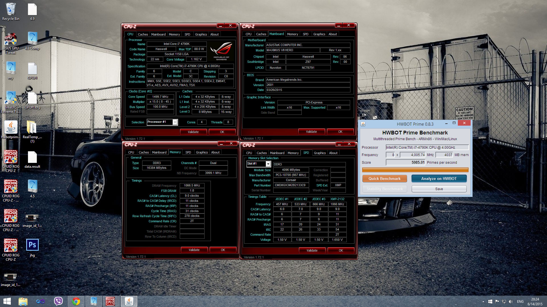Select the GPUPI.cfg file on desktop
Screen dimensions: 547x307
pyautogui.click(x=32, y=100)
